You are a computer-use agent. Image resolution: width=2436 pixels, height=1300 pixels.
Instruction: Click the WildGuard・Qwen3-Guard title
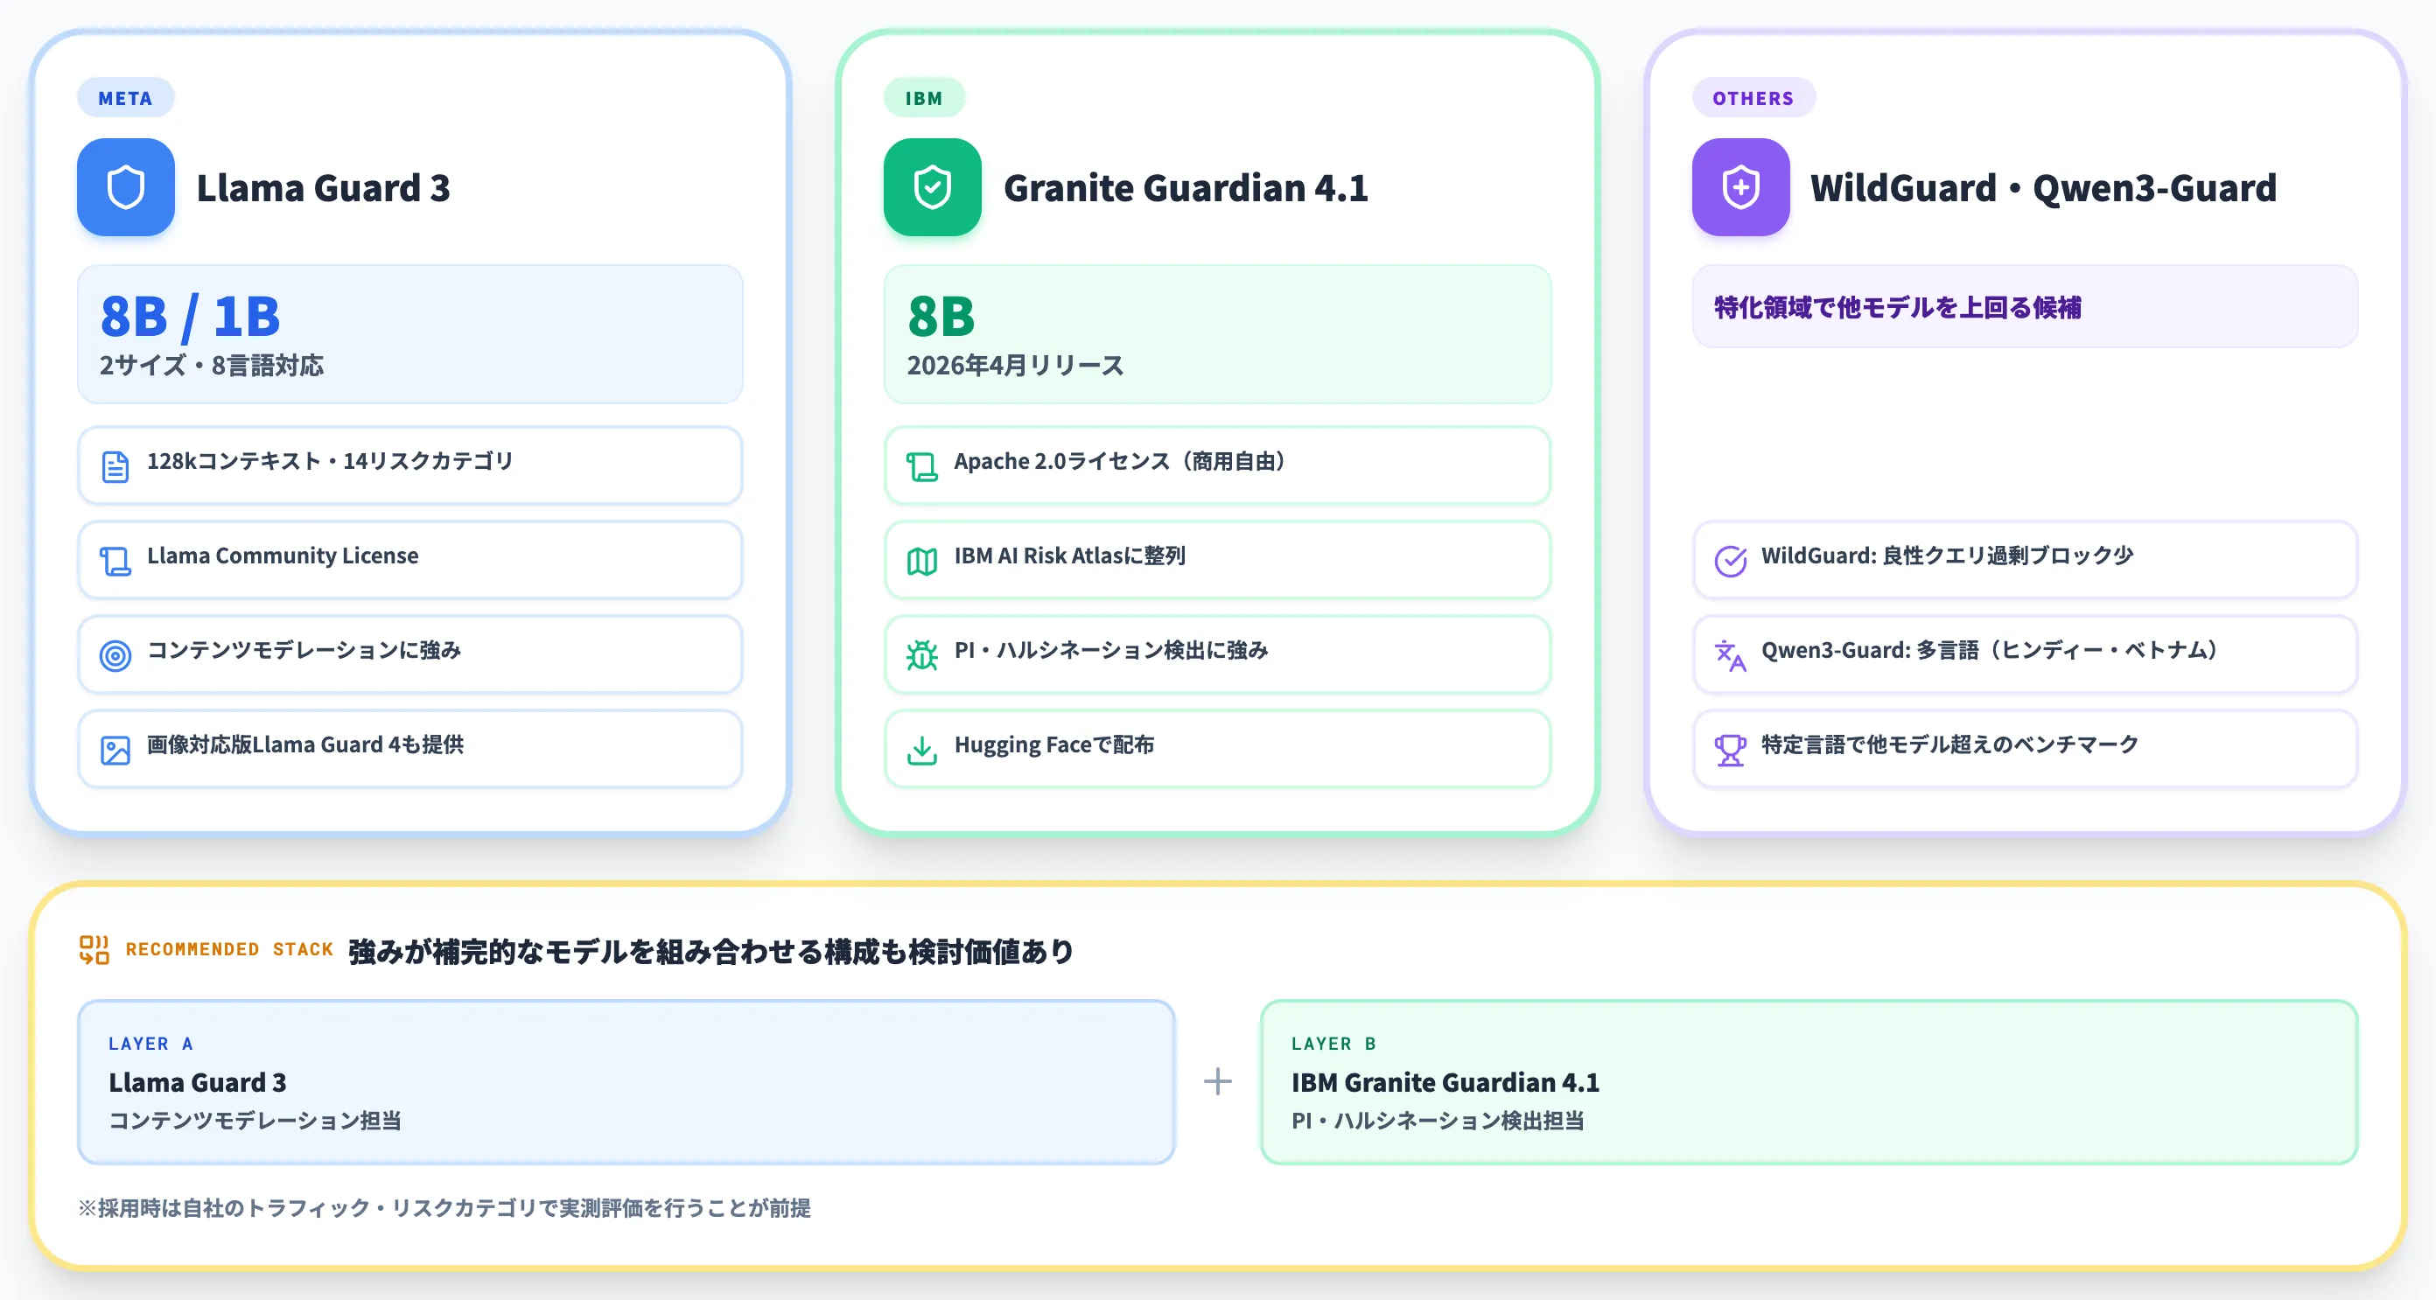2043,188
